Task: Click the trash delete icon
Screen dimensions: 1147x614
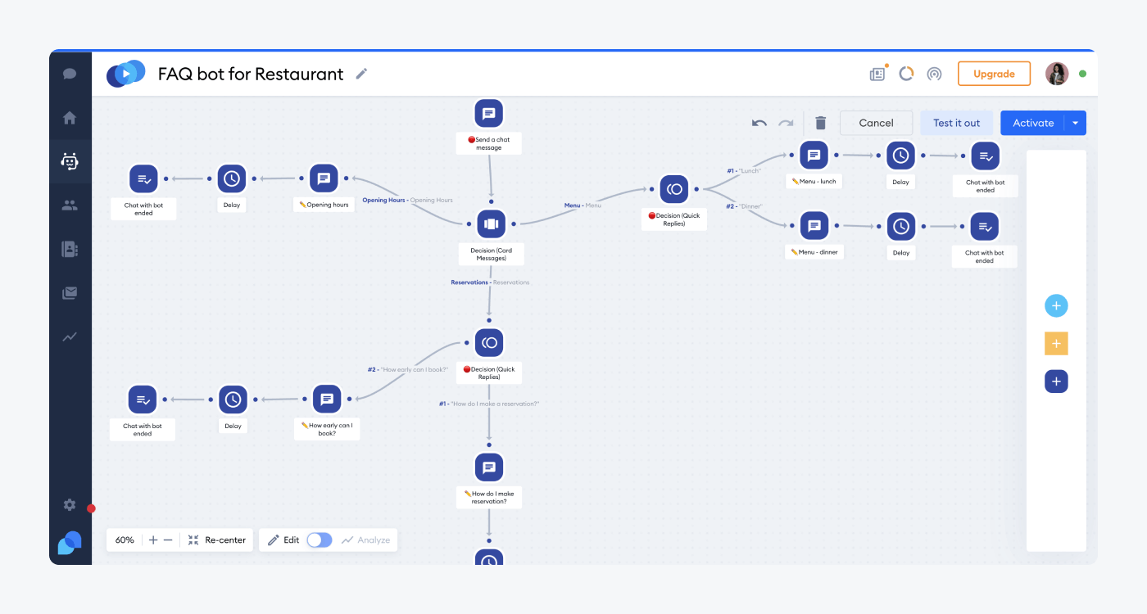Action: point(821,123)
